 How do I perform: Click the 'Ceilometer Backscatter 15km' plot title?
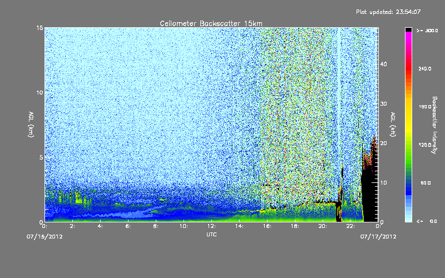coord(211,23)
